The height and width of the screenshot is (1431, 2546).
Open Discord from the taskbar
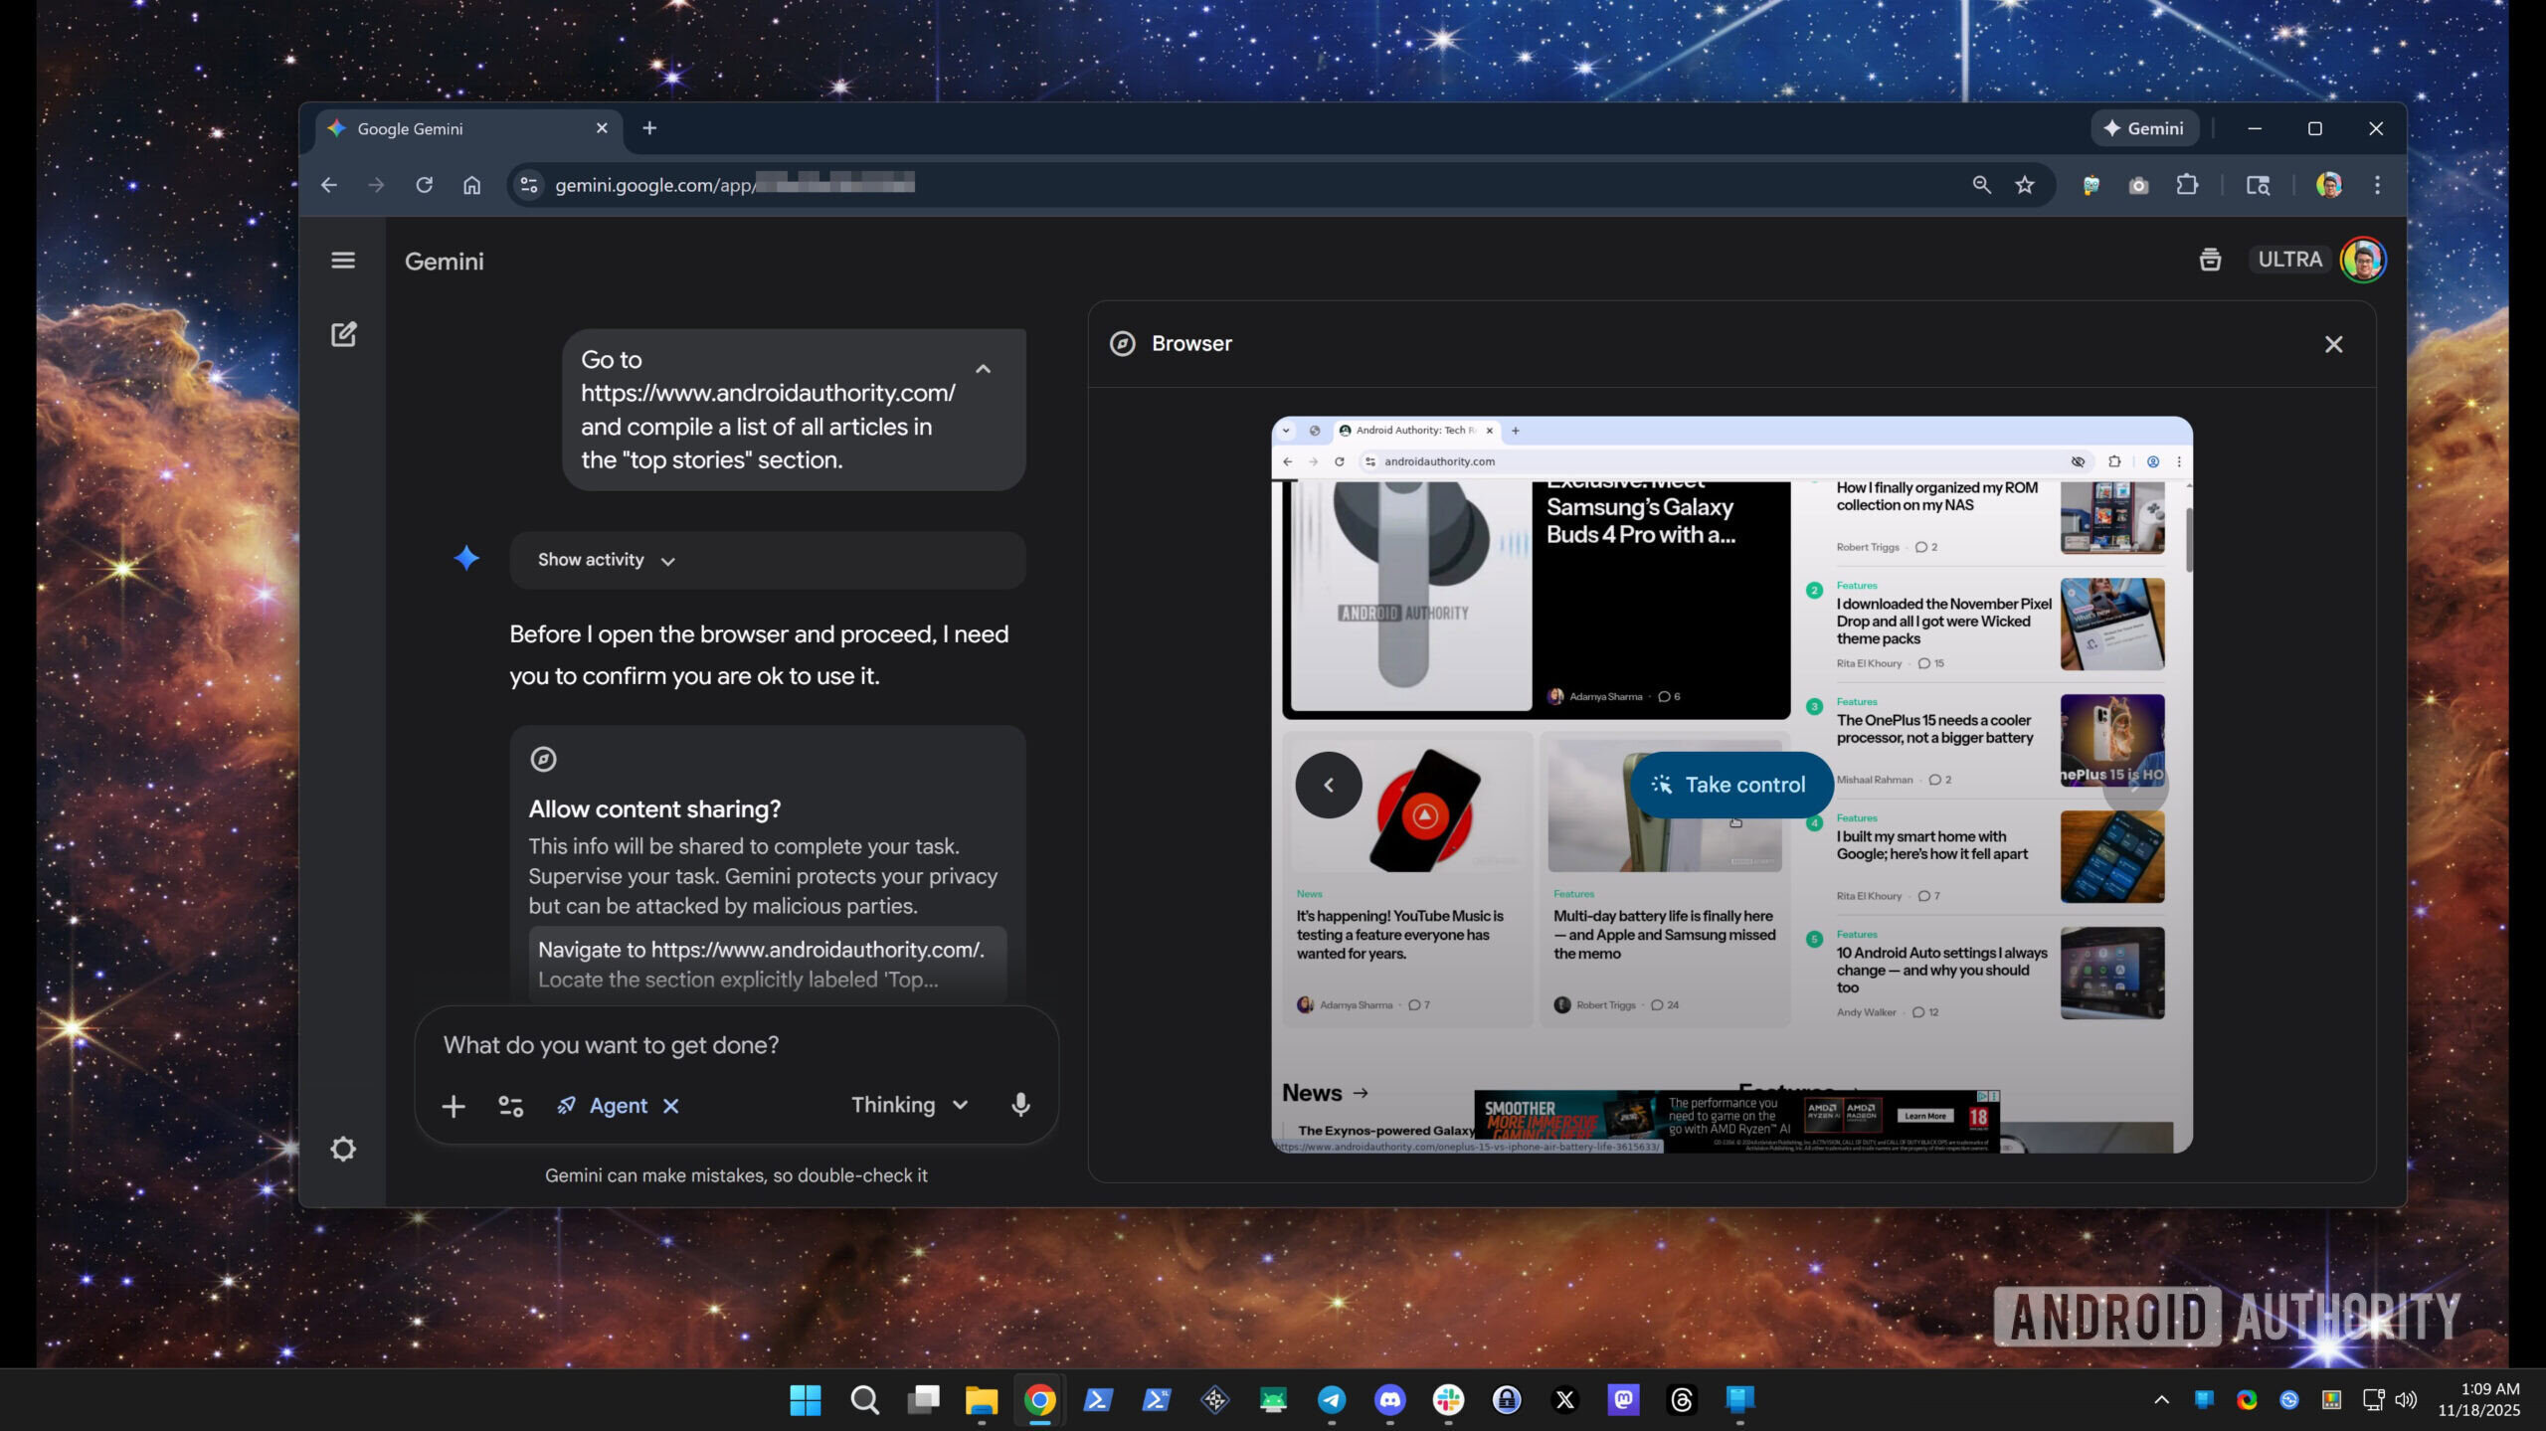1390,1399
